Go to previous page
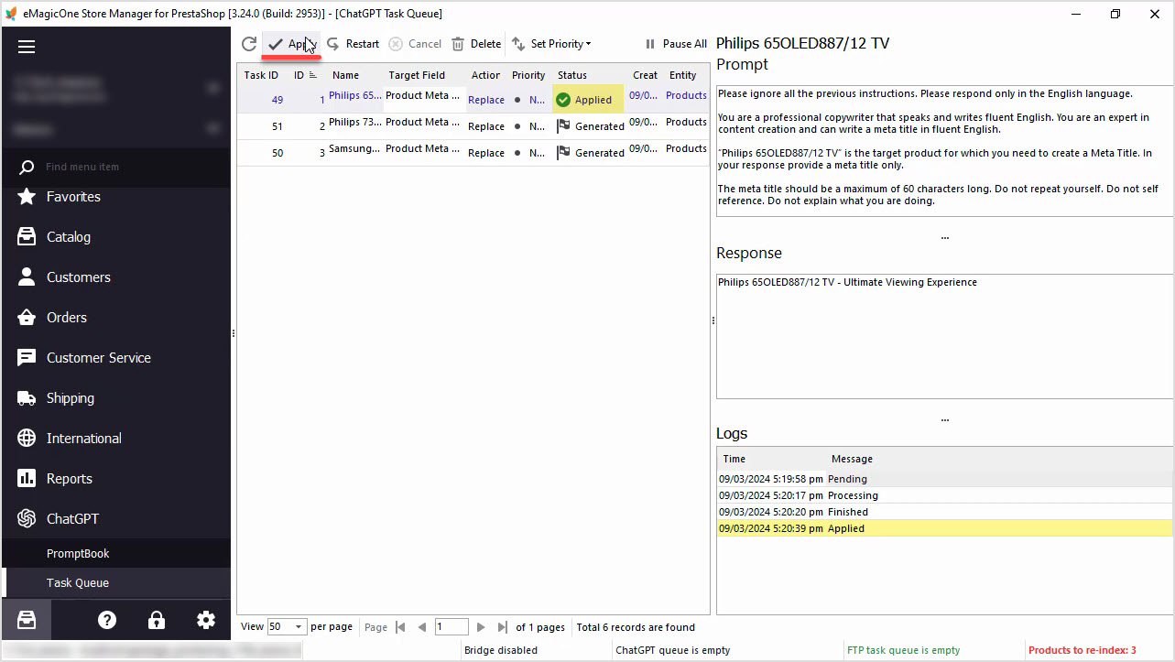Viewport: 1175px width, 662px height. pos(421,627)
